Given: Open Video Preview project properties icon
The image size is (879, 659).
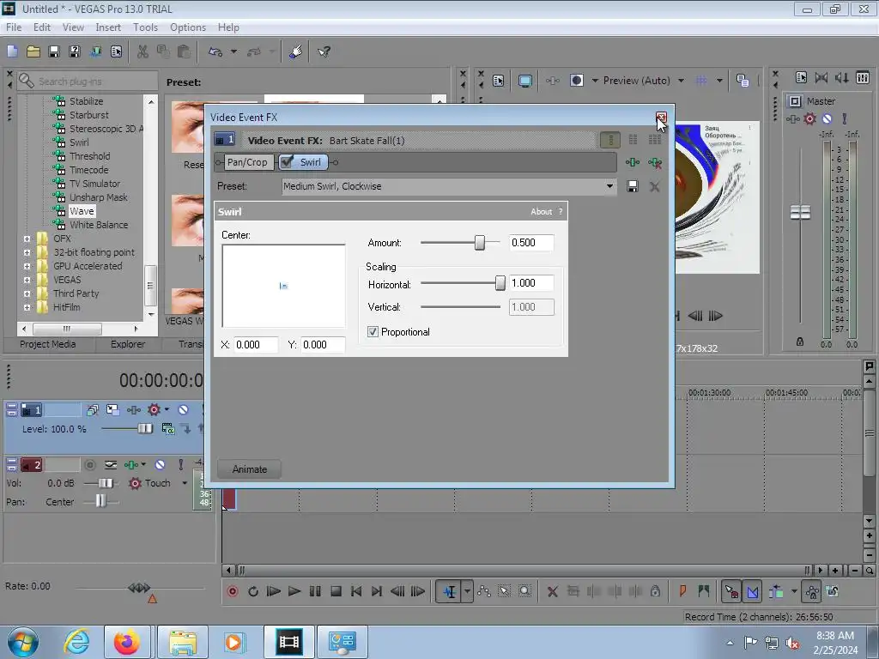Looking at the screenshot, I should click(x=499, y=81).
